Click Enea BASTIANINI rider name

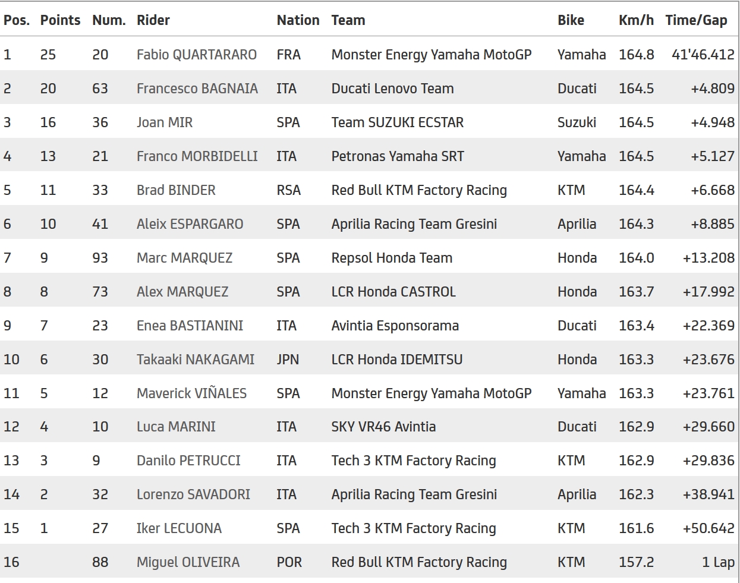[x=190, y=326]
